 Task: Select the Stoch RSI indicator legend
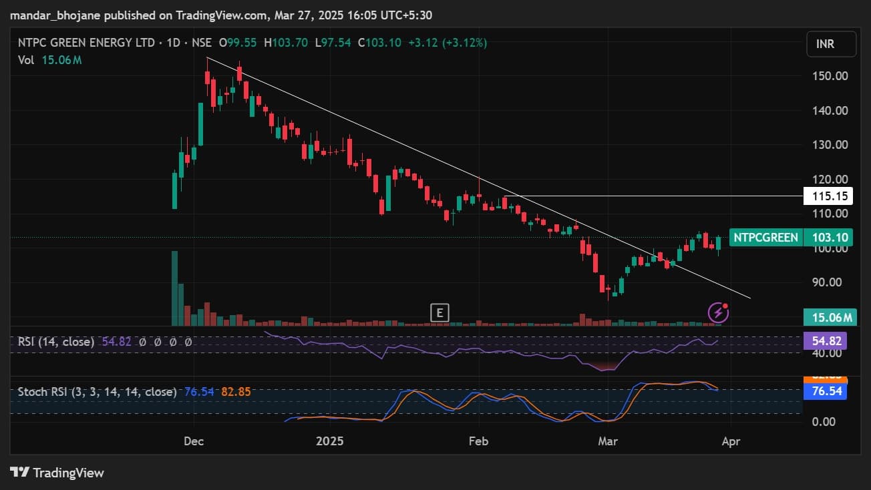pyautogui.click(x=97, y=392)
